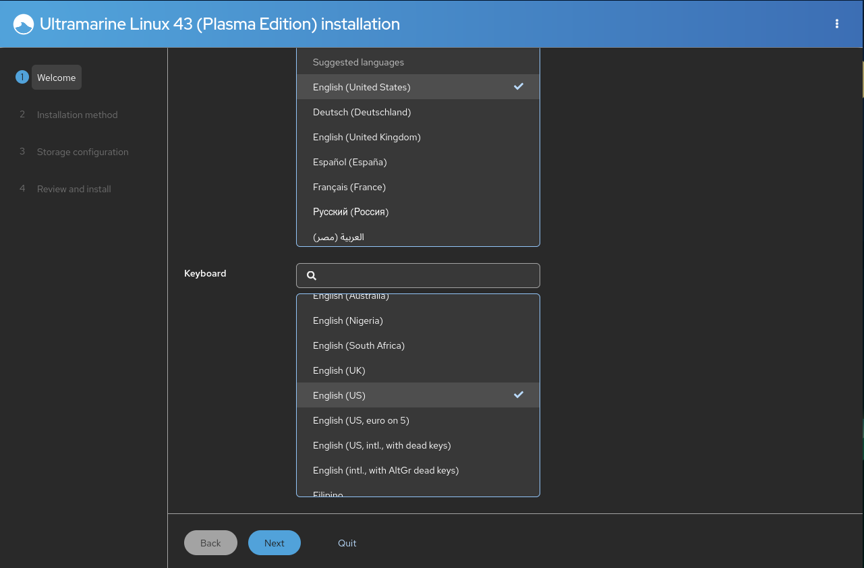Choose the English (UK) keyboard layout

[339, 370]
